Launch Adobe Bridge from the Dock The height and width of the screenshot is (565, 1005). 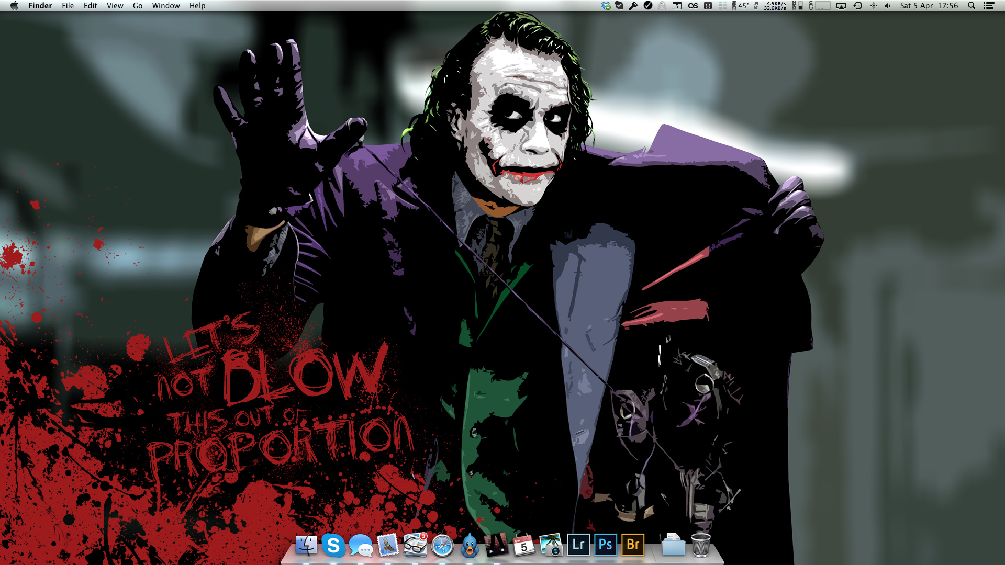pos(633,545)
